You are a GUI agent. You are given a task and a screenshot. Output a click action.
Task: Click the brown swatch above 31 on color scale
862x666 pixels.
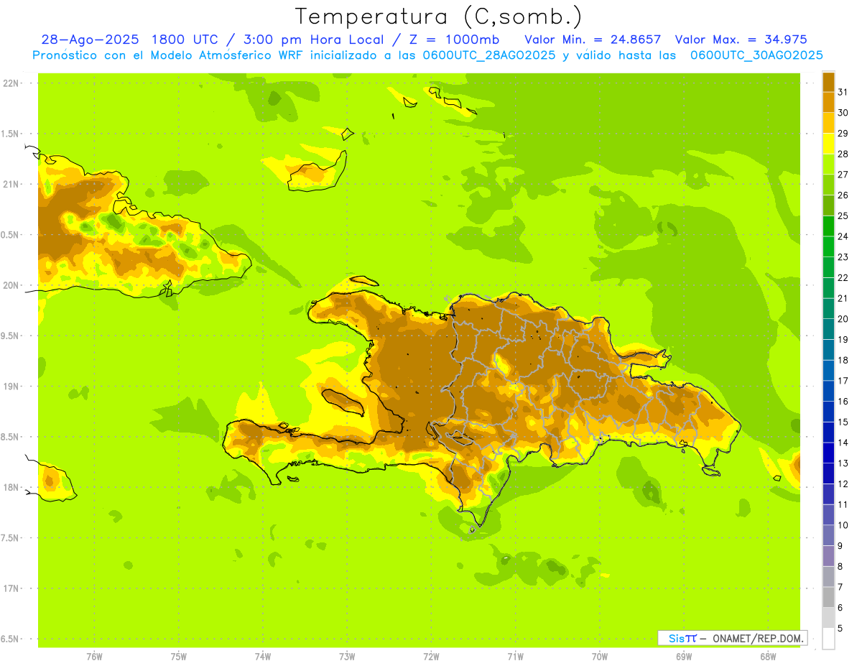coord(828,82)
